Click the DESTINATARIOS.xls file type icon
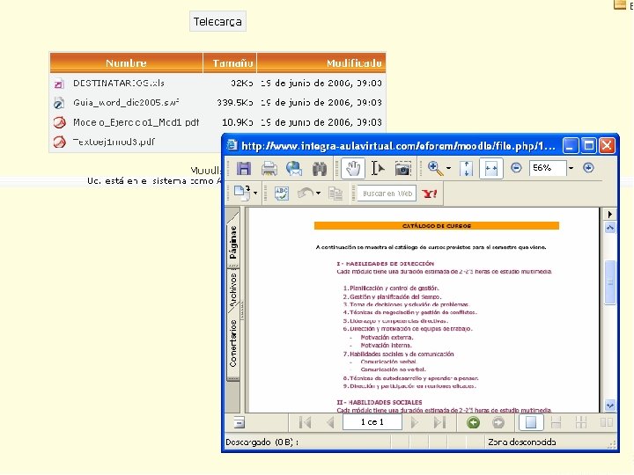 tap(59, 84)
